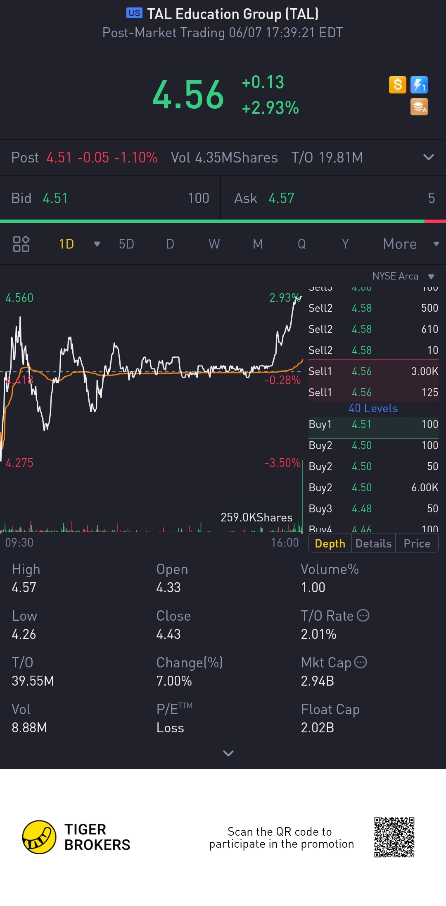This screenshot has width=446, height=906.
Task: Scan the promotion QR code
Action: pyautogui.click(x=394, y=837)
